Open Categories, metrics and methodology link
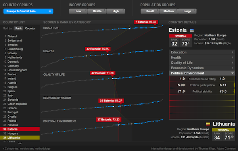Screen dimensions: 238x151 click(27, 149)
